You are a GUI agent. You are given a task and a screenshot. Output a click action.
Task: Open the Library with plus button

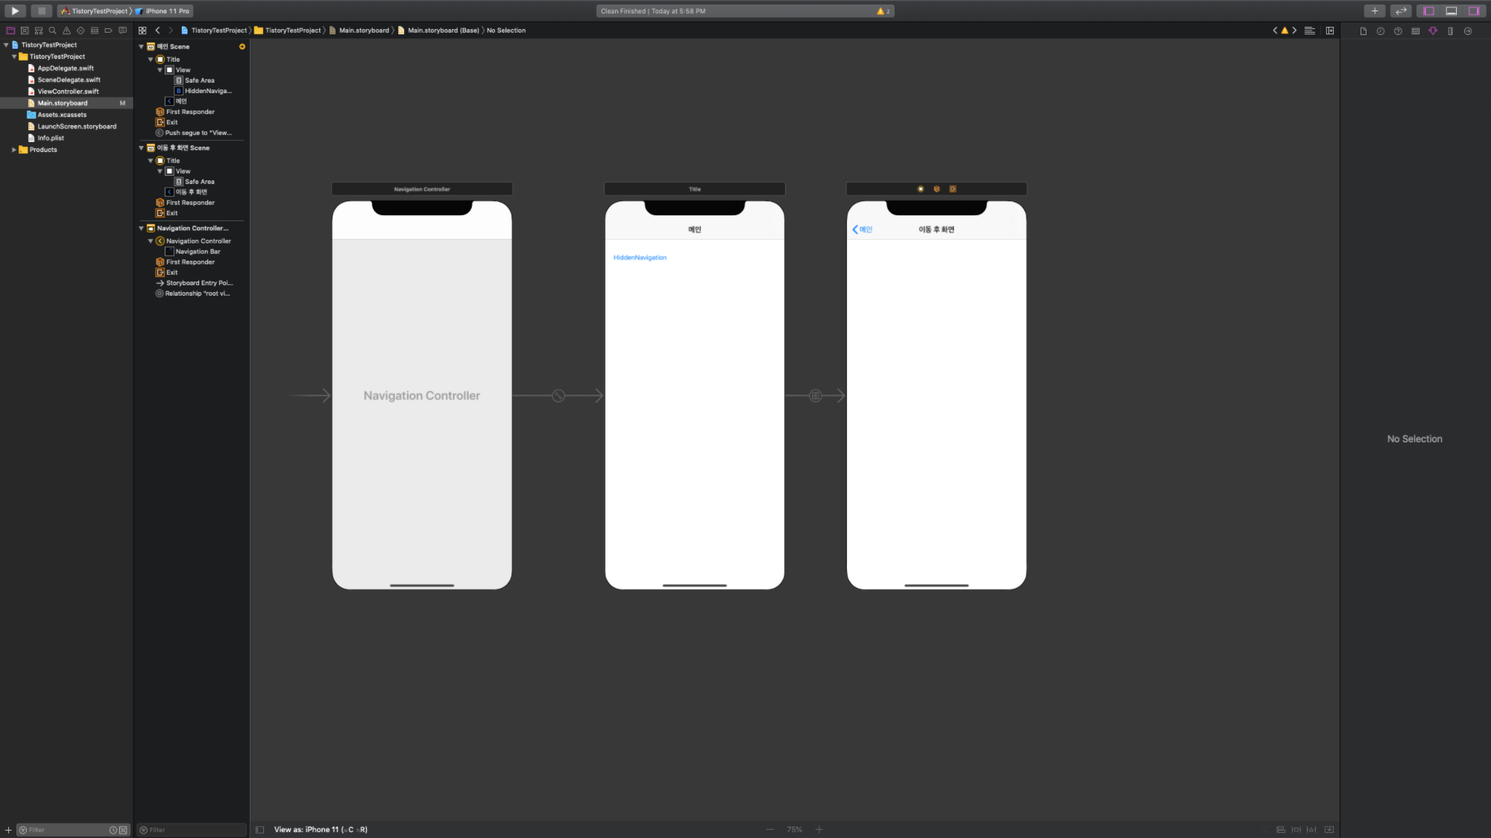(x=1375, y=11)
